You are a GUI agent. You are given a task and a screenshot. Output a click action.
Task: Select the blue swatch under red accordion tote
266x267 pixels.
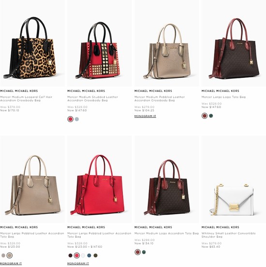point(89,255)
